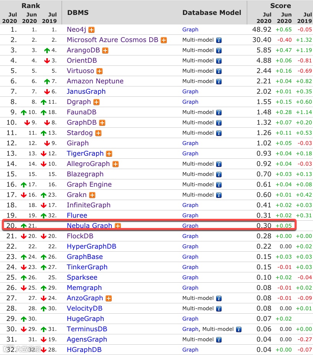Open the TinkerGraph link

click(x=87, y=267)
